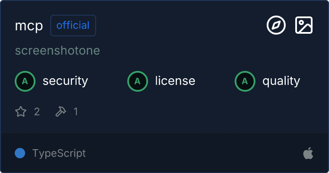Select the quality label text
The image size is (329, 173).
point(281,81)
